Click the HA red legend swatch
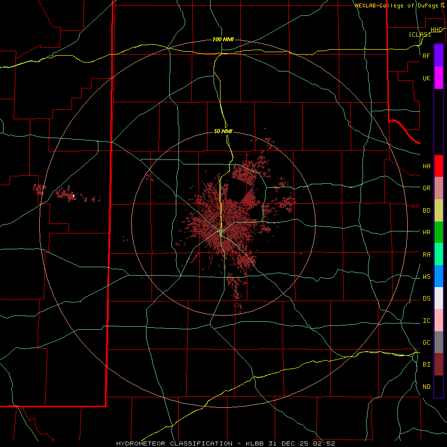 [x=439, y=166]
